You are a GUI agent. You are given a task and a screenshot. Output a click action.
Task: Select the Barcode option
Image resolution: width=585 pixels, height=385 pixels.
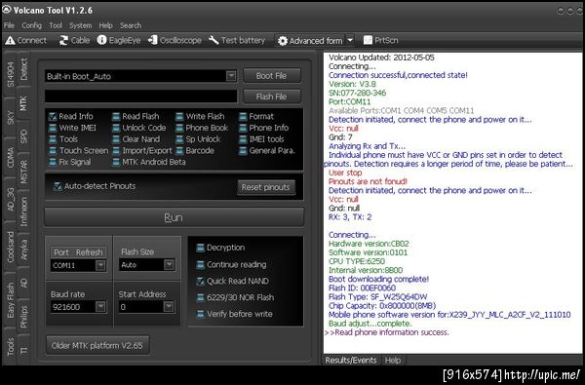point(195,150)
